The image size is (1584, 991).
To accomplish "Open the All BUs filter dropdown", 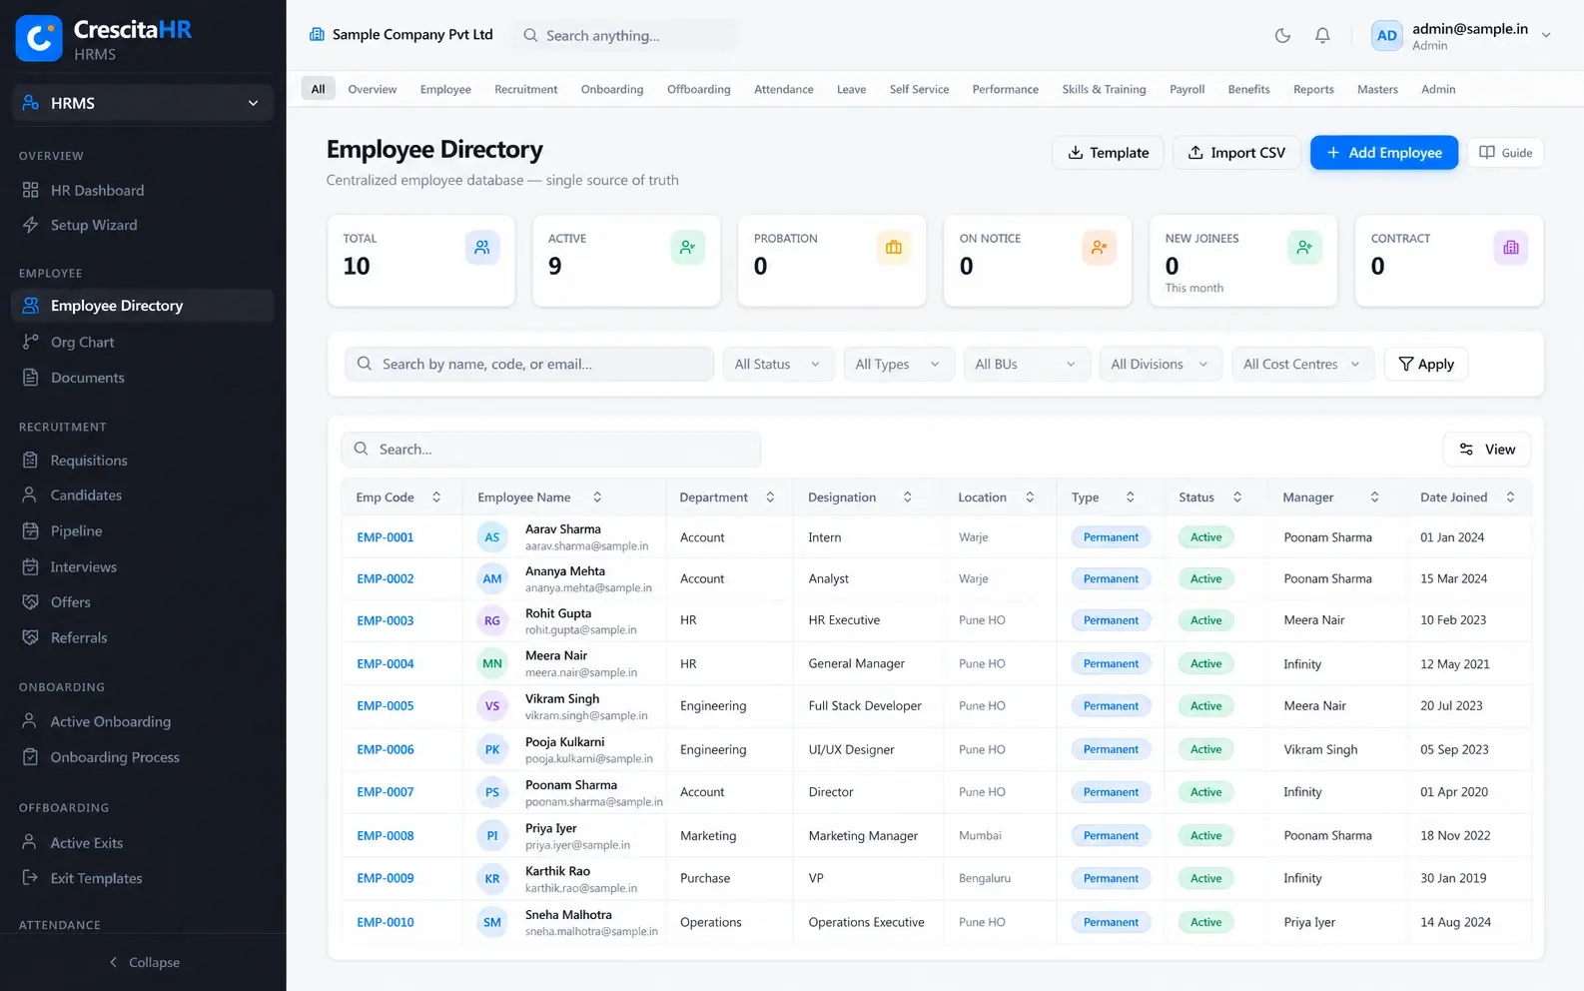I will 1026,365.
